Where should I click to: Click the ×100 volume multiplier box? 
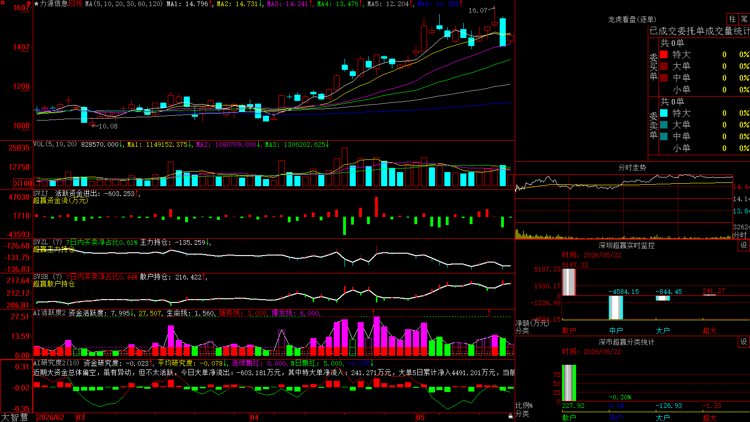click(x=23, y=183)
